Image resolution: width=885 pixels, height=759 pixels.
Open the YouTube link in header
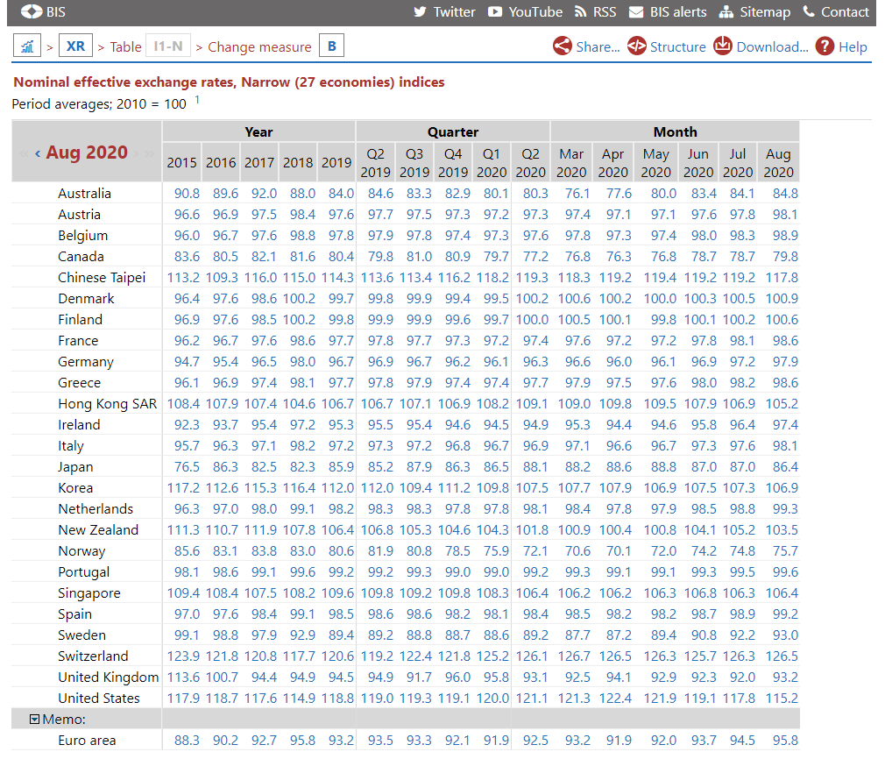pyautogui.click(x=525, y=12)
